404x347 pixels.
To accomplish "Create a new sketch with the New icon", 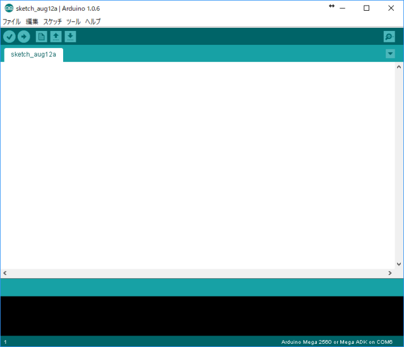I will 41,37.
